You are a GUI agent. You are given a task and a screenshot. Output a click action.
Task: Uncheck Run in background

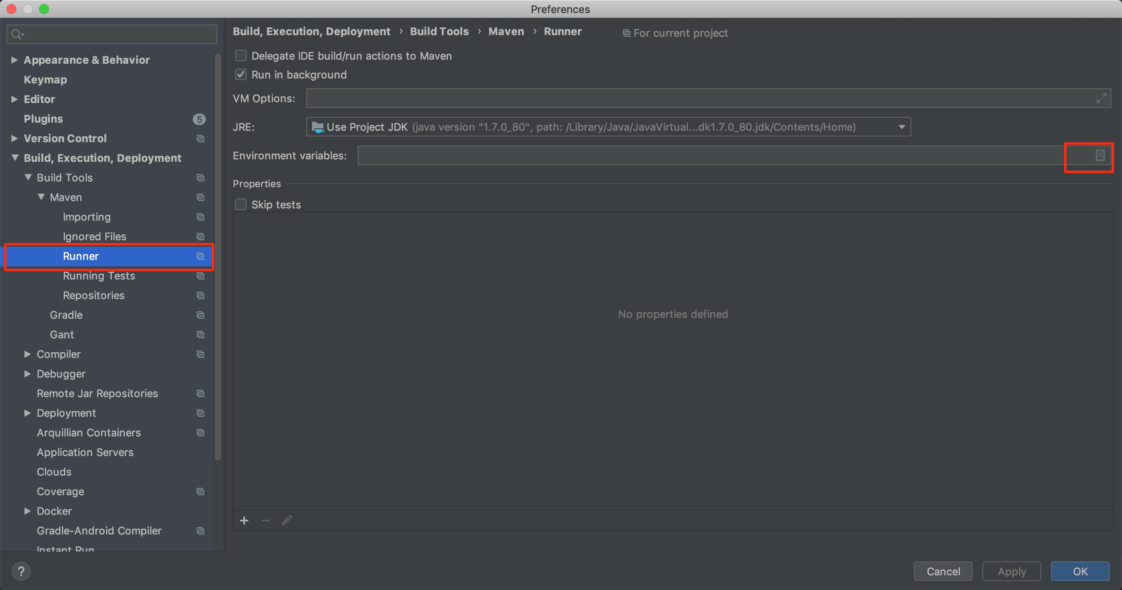[x=241, y=74]
